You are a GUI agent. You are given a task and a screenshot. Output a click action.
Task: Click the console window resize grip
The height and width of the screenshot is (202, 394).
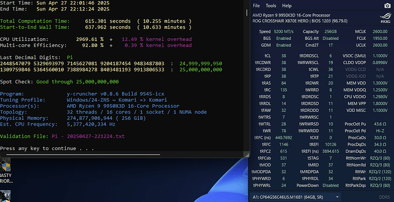(247, 156)
